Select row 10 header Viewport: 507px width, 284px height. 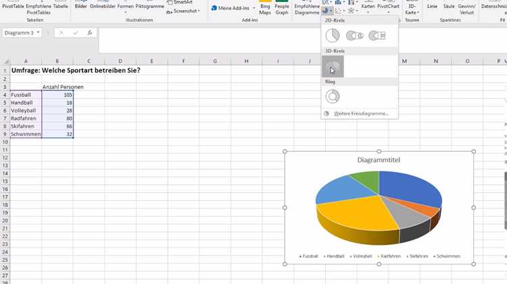5,142
